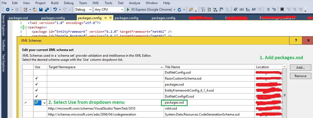Screen dimensions: 313x118
Task: Uncomment selected lines icon
Action: tap(274, 10)
